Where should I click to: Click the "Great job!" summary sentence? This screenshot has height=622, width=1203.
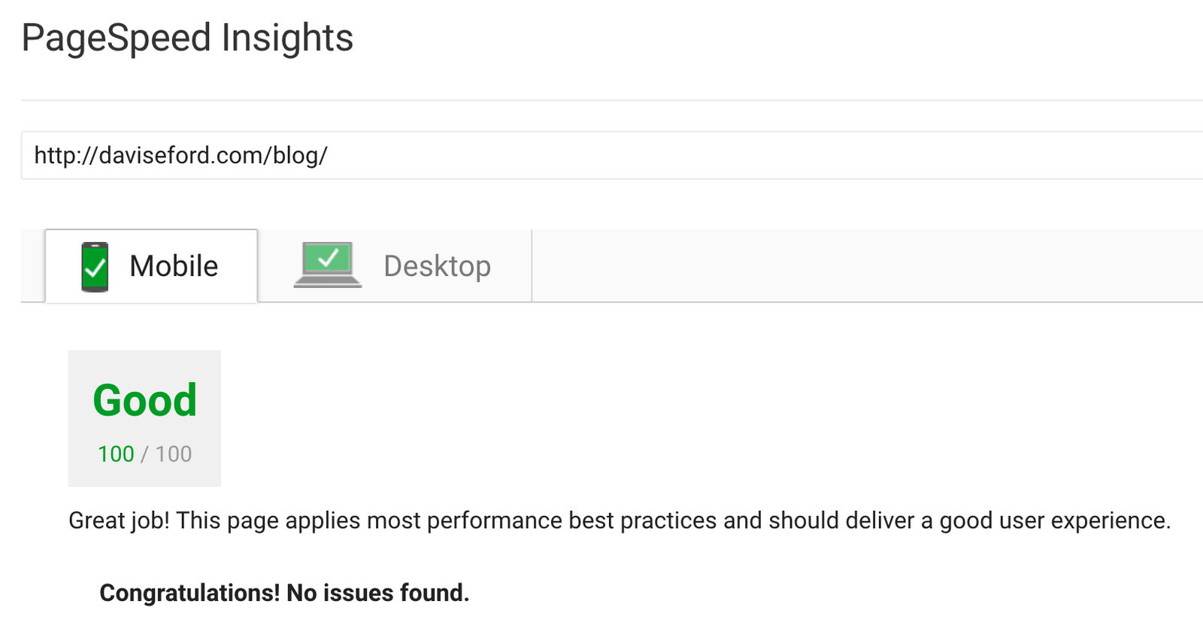tap(620, 520)
